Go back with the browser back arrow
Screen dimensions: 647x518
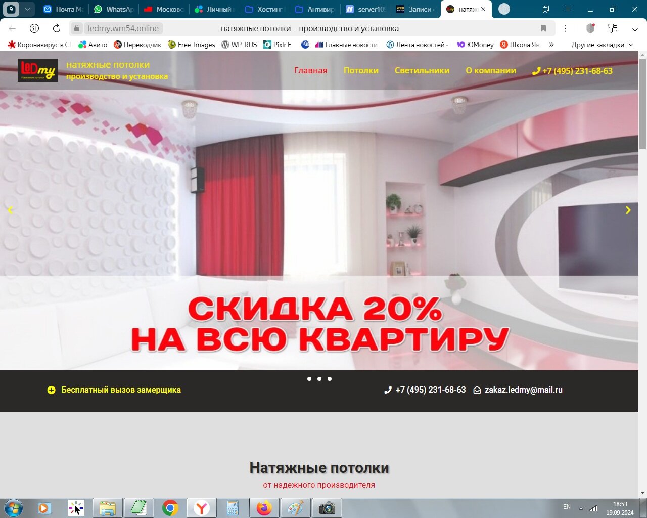click(12, 28)
